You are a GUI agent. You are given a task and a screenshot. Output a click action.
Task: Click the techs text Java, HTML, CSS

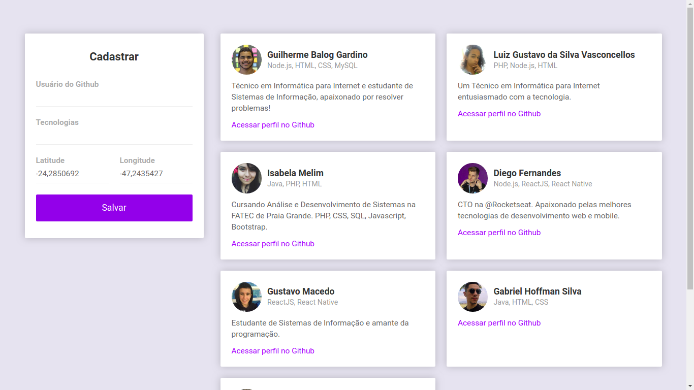[521, 302]
